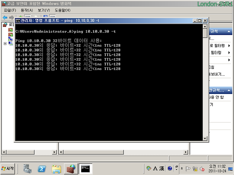Screen dimensions: 234x175
Task: Maximize the command prompt window
Action: pyautogui.click(x=200, y=21)
